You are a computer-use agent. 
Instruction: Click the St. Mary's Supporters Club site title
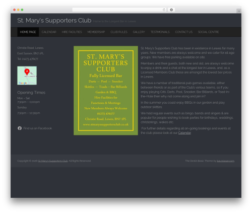click(54, 20)
